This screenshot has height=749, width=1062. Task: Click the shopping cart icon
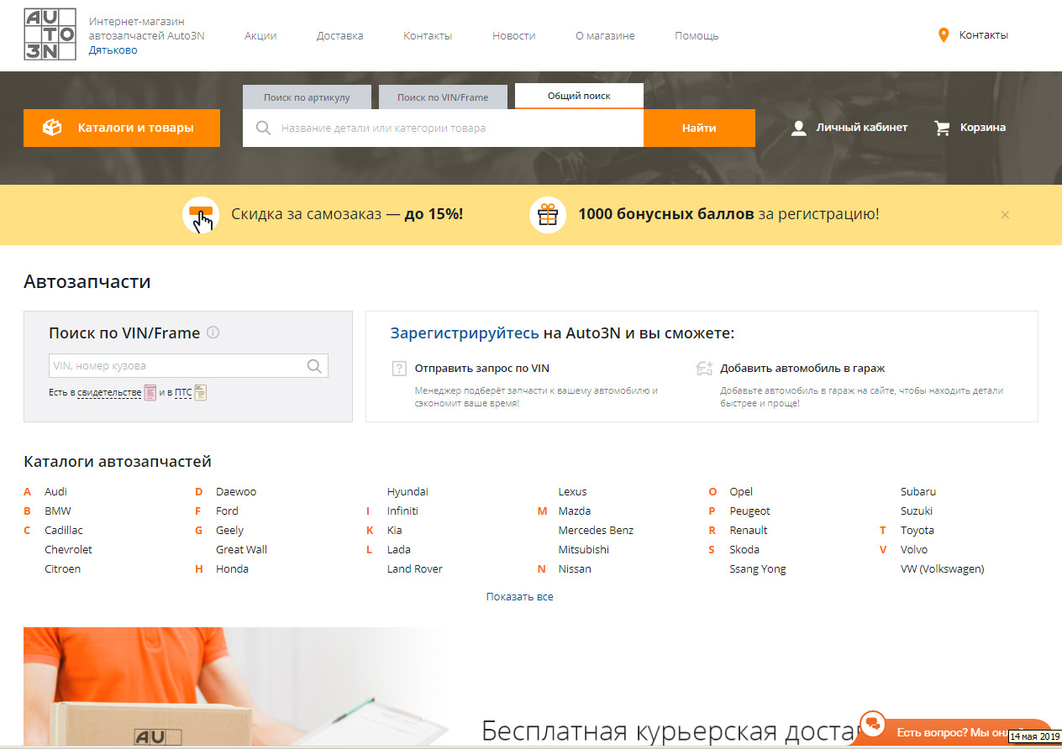click(943, 128)
